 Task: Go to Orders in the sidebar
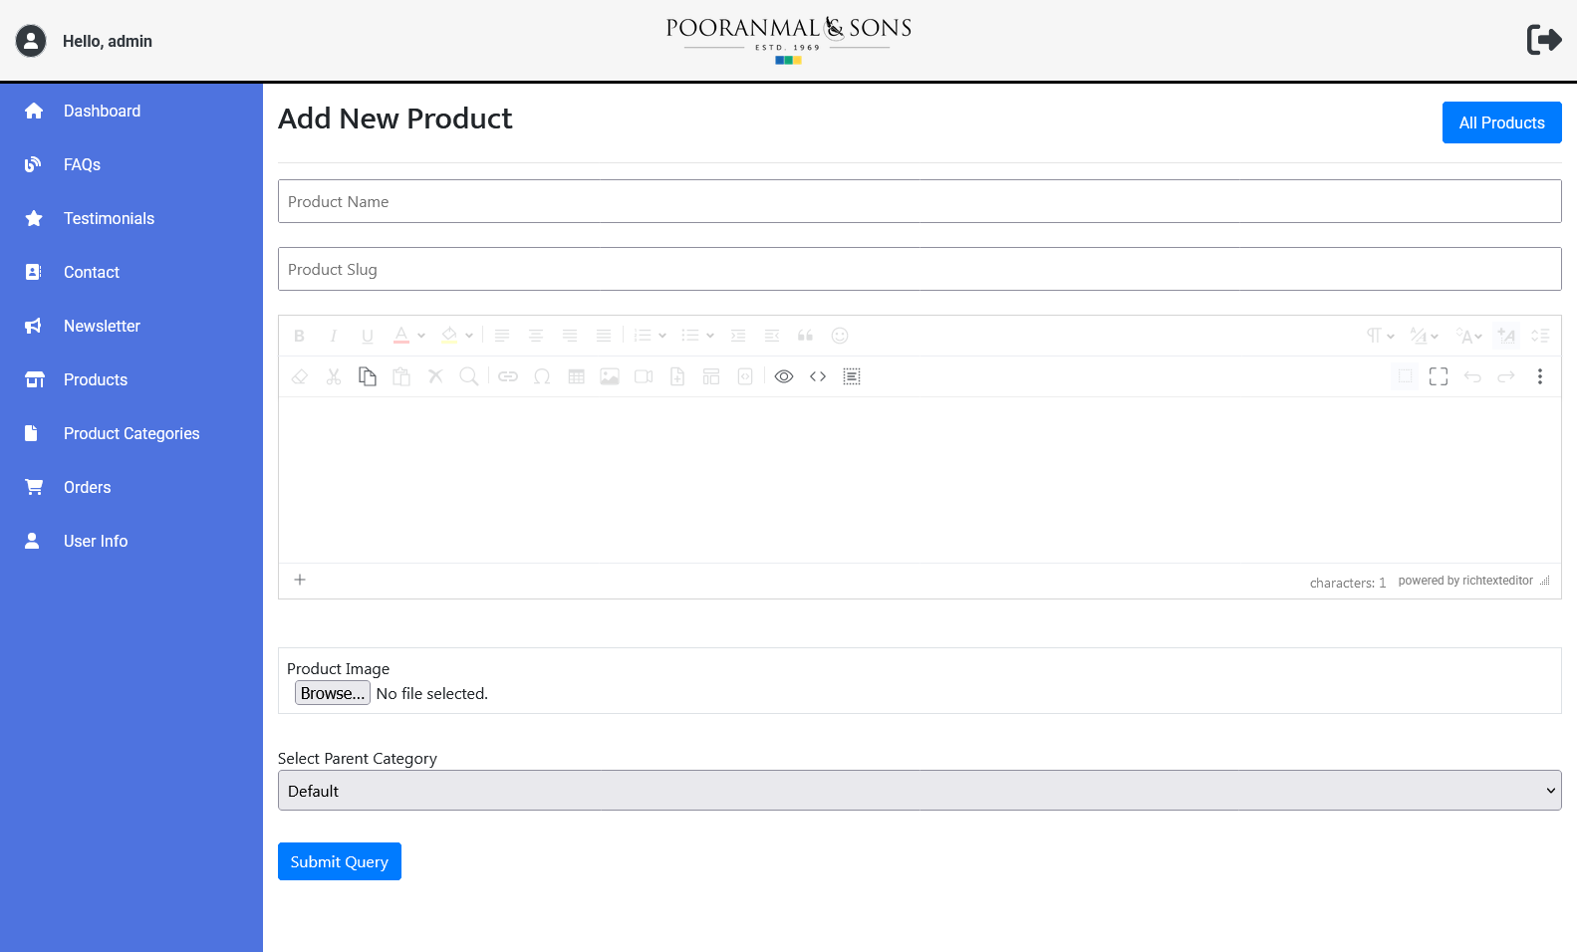(x=88, y=487)
